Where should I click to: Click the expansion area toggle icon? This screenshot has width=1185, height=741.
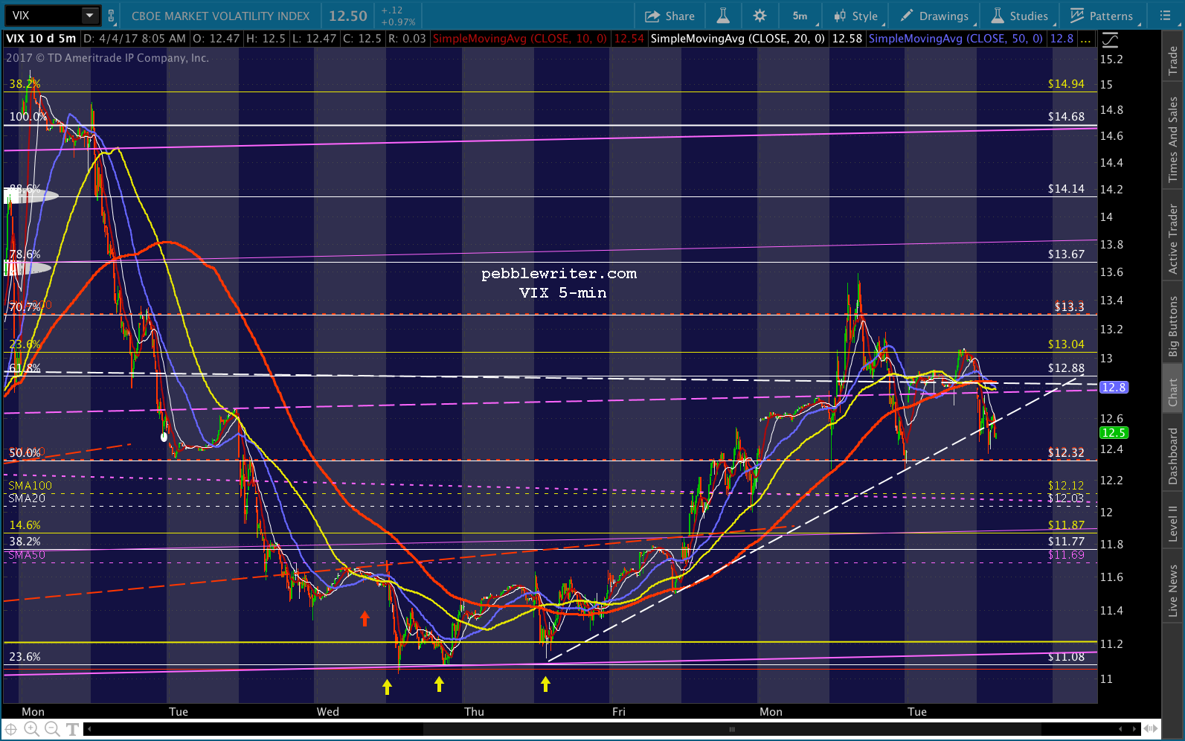point(1151,729)
